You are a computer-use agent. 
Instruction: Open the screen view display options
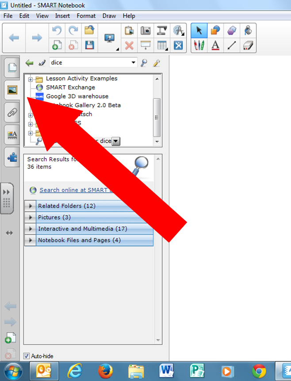(x=110, y=38)
